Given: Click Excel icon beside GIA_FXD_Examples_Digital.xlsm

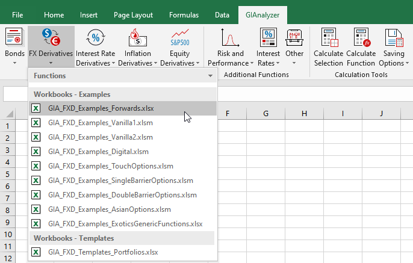Looking at the screenshot, I should point(36,152).
